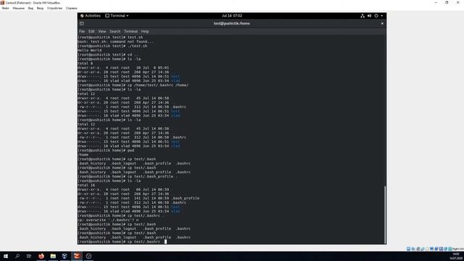Open Windows Task View
This screenshot has height=261, width=464.
click(x=29, y=256)
